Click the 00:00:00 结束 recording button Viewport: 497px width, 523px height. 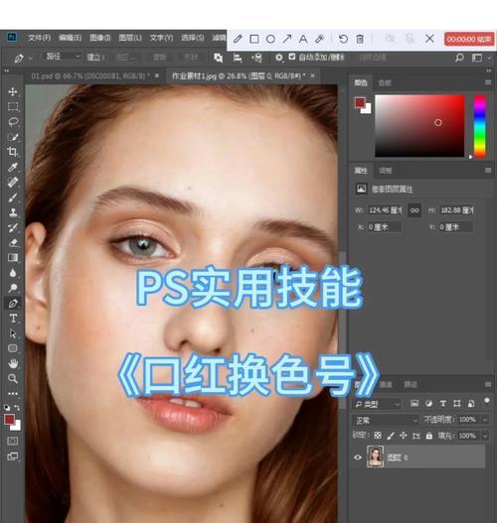(469, 40)
